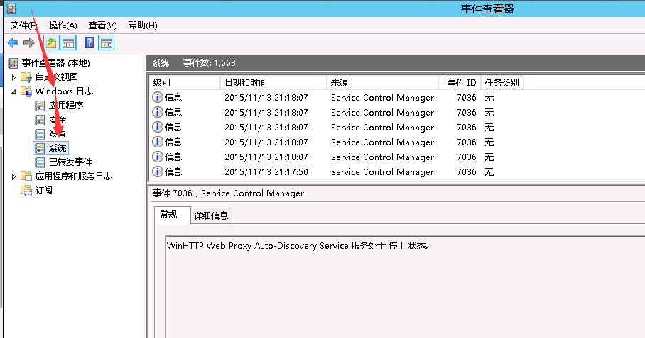Select the 应用程序 log in tree
645x338 pixels.
(65, 106)
